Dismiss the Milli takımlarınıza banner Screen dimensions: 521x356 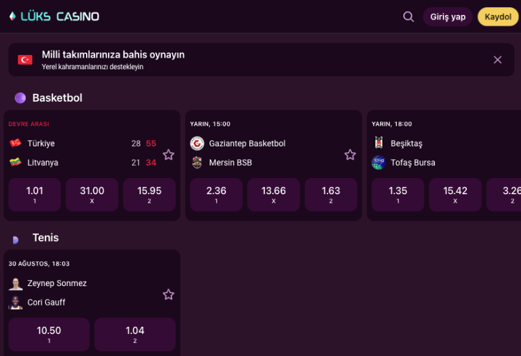(498, 60)
